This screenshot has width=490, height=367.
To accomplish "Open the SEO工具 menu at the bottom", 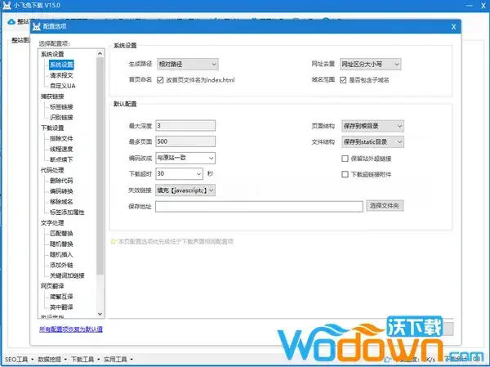I will (19, 359).
